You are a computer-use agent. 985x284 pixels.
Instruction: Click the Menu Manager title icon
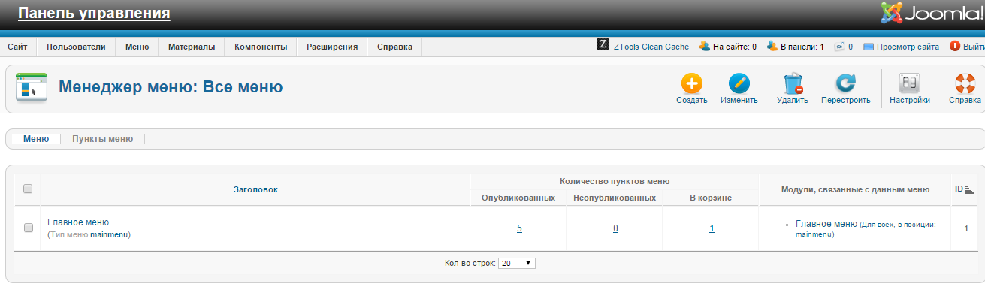32,88
